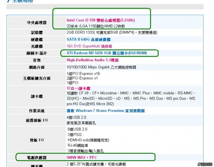
Task: Select the 10/100/1000 Mbps Gigabit text
Action: click(101, 67)
